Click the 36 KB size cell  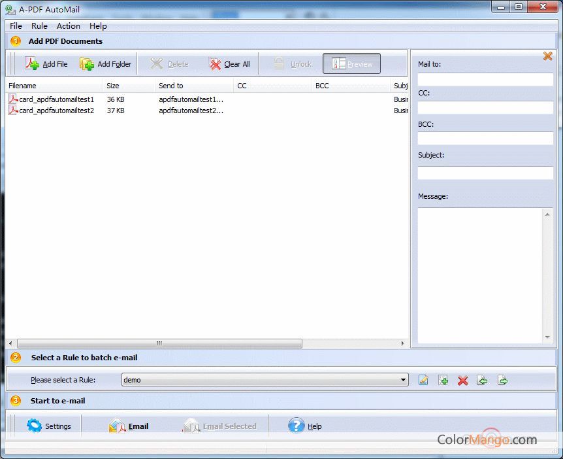[x=116, y=99]
